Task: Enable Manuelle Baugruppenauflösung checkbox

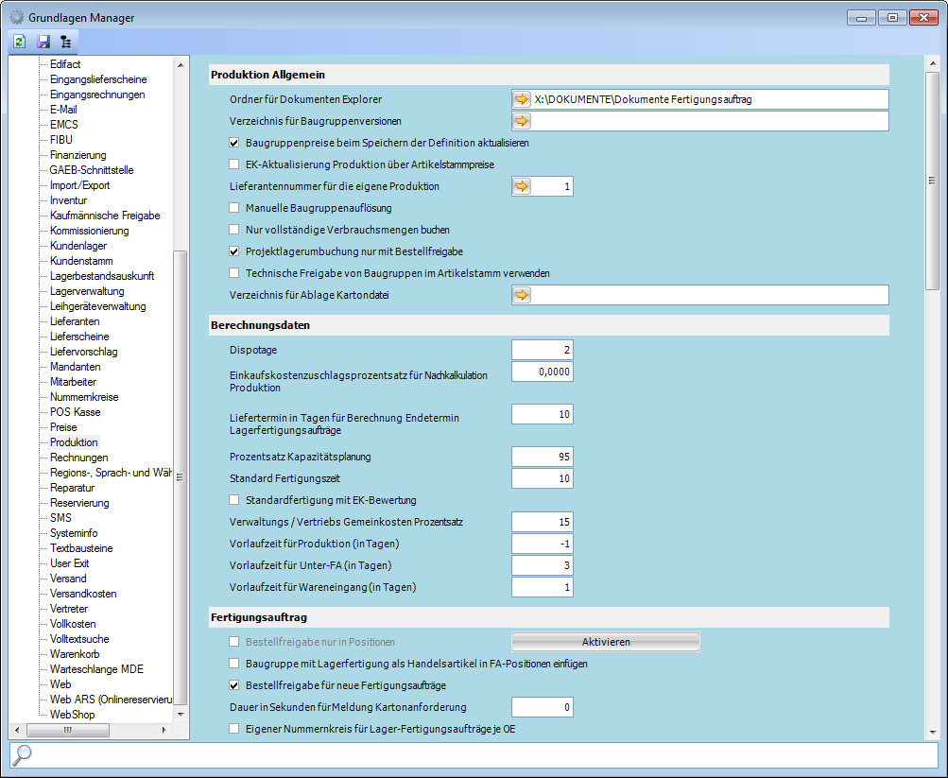Action: 234,208
